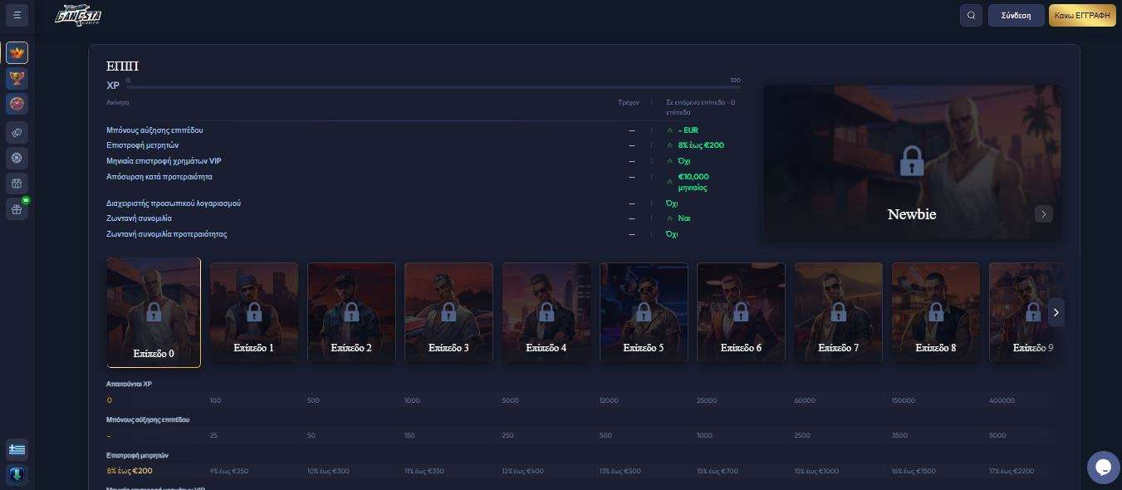The width and height of the screenshot is (1122, 490).
Task: Click the green "8% έως €200" next-level value
Action: [x=701, y=145]
